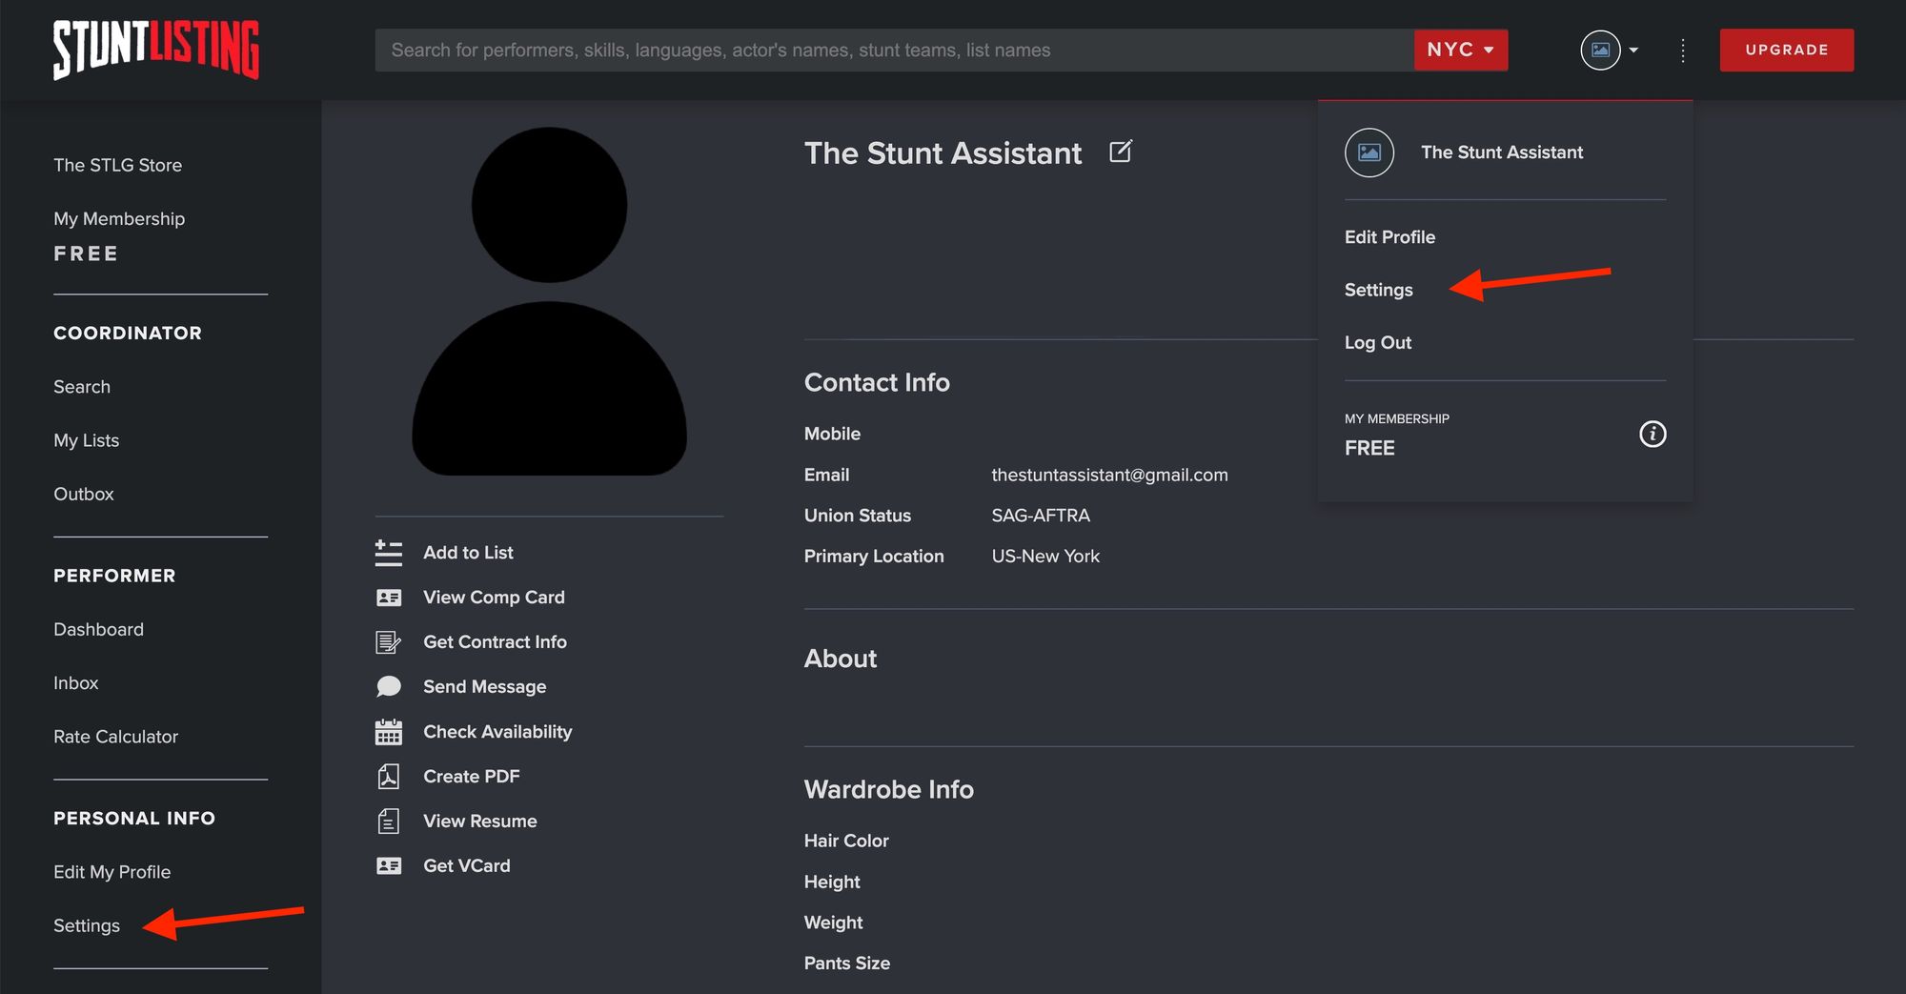The image size is (1906, 994).
Task: Click the edit pencil beside profile name
Action: click(1121, 152)
